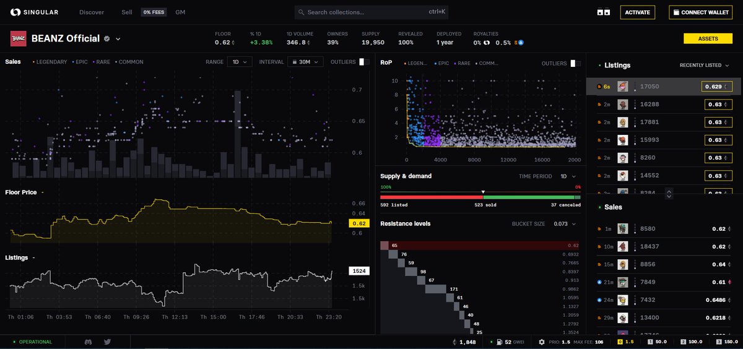The height and width of the screenshot is (349, 743).
Task: Toggle OUTLIERS on the RoP chart
Action: pyautogui.click(x=576, y=63)
